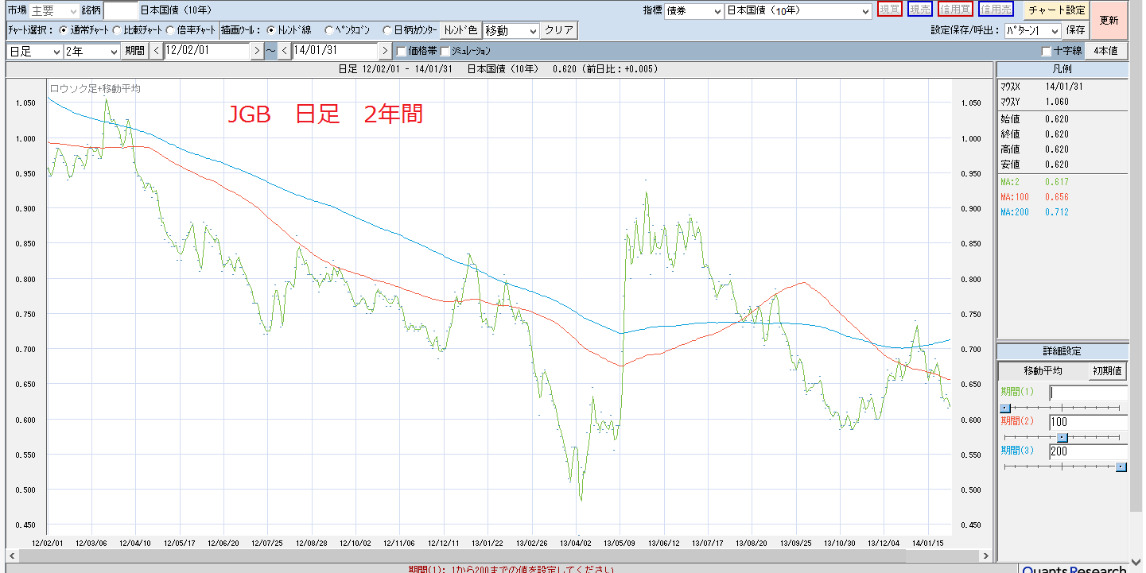Step the start date back with left arrow
This screenshot has width=1146, height=573.
pos(156,51)
